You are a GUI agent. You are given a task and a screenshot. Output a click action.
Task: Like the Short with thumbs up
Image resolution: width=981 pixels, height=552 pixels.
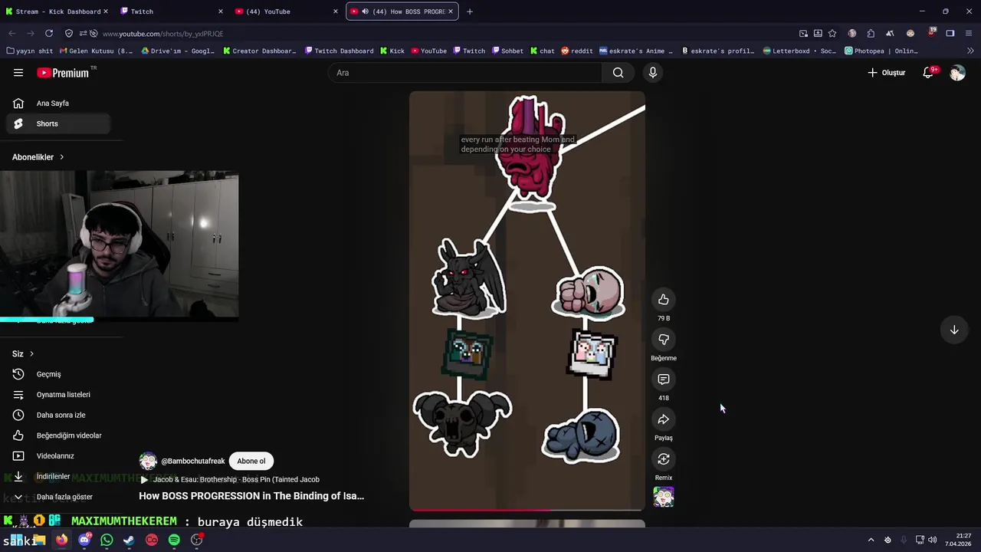664,300
